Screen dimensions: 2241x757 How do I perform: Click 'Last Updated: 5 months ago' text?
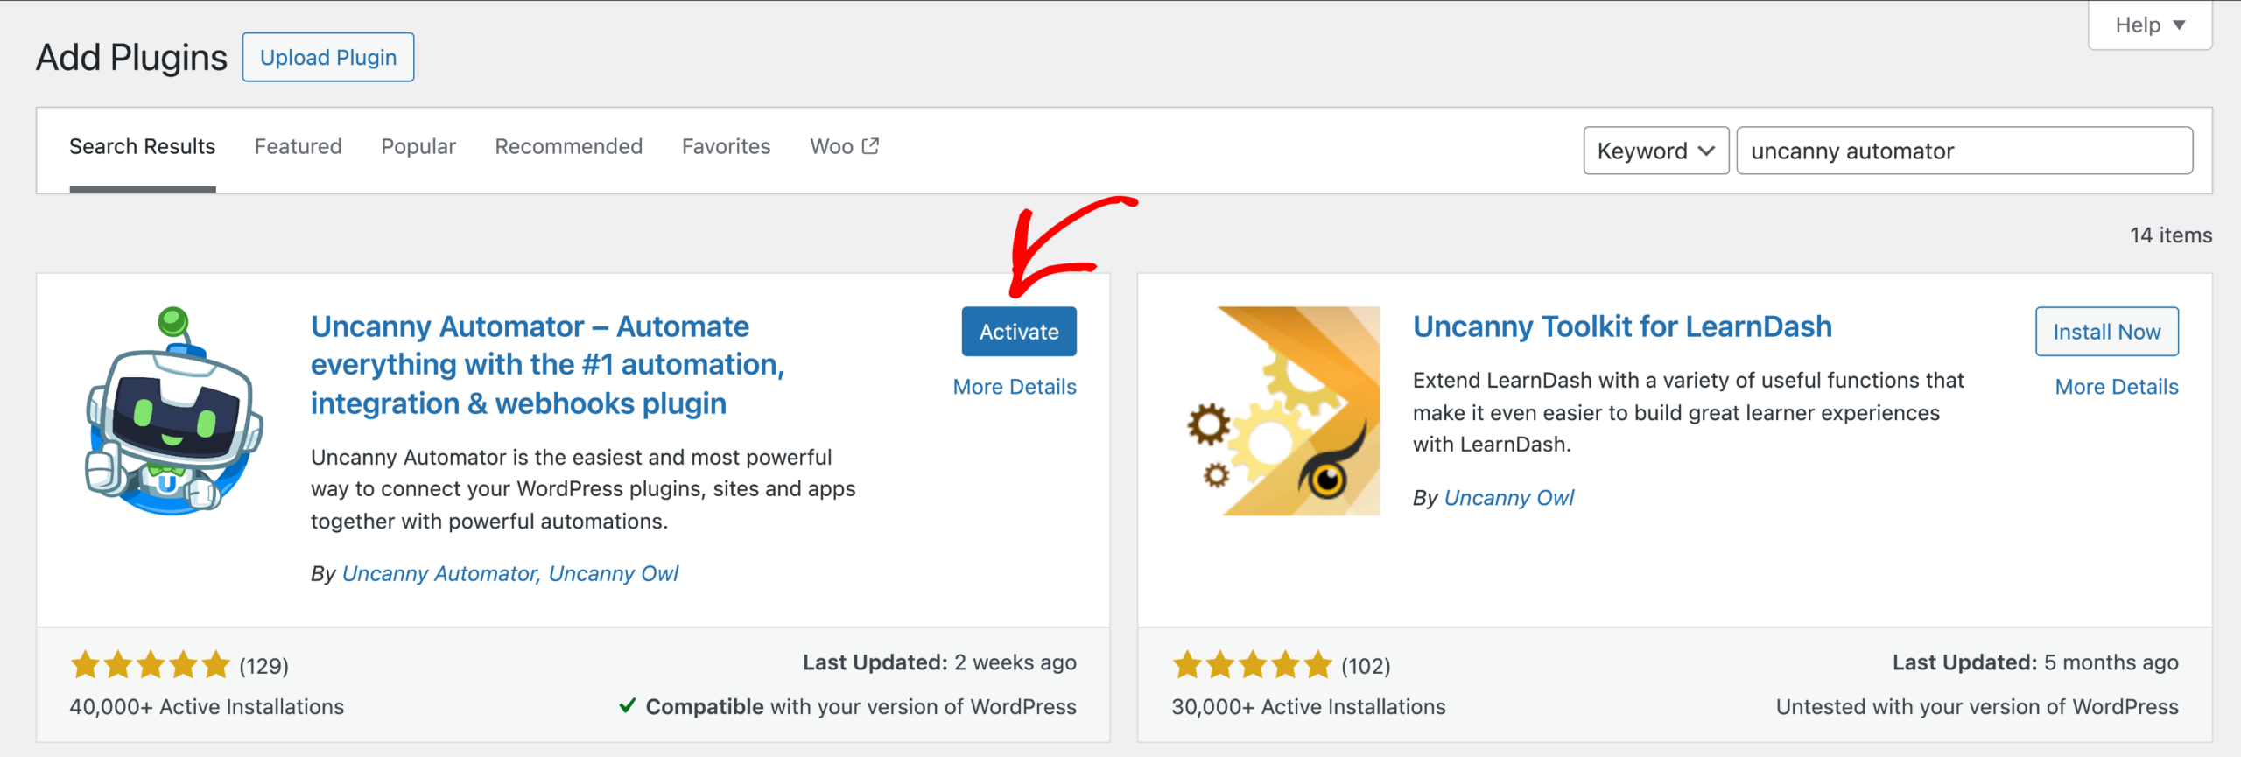2035,662
